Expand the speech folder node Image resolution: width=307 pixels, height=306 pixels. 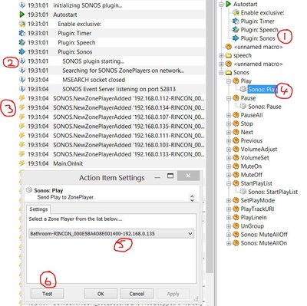click(222, 55)
